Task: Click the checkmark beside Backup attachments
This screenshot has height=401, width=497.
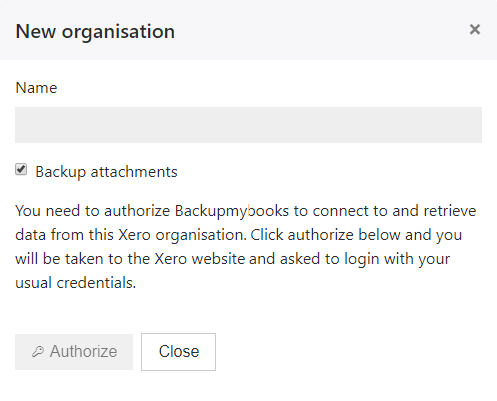Action: pyautogui.click(x=21, y=169)
